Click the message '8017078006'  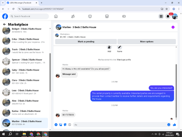tap(68, 115)
